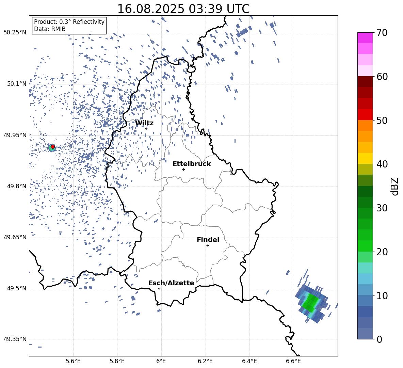Click the Esch/Alzette station cross marker

(159, 289)
